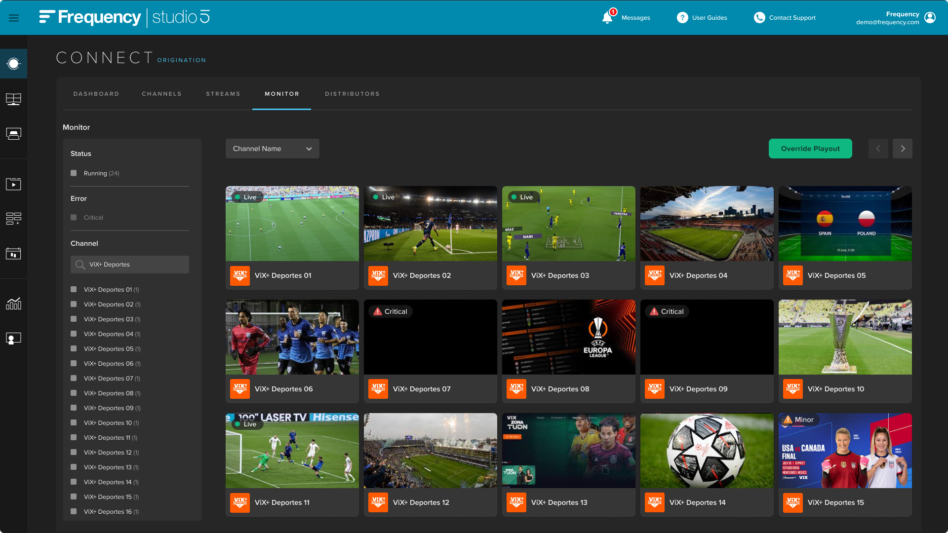Click the Minor warning badge on Deportes 15
This screenshot has height=533, width=948.
(x=799, y=419)
